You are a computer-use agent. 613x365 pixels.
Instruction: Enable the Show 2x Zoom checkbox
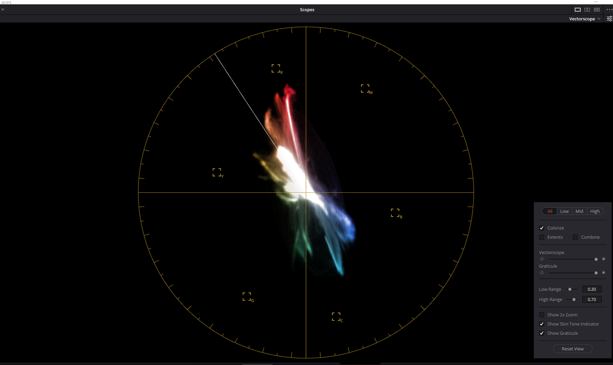tap(542, 315)
